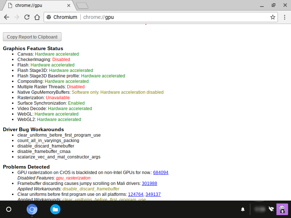Follow the 301988 Mali drivers bug link
This screenshot has width=291, height=218.
click(x=150, y=183)
